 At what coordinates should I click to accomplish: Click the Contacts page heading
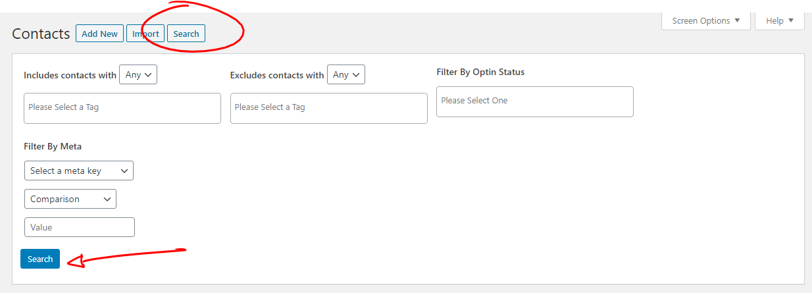(41, 34)
